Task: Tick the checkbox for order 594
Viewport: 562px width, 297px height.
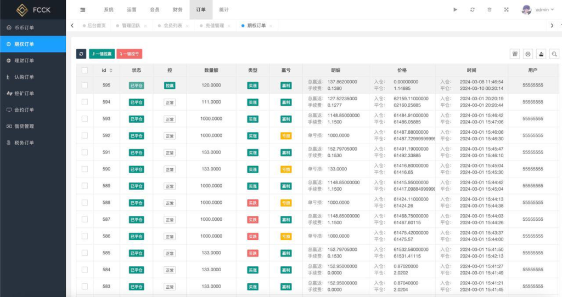Action: pyautogui.click(x=85, y=102)
